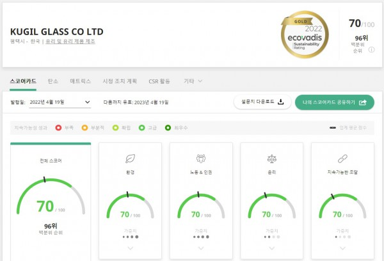Switch to the 탄소 tab
This screenshot has height=261, width=384.
(53, 81)
